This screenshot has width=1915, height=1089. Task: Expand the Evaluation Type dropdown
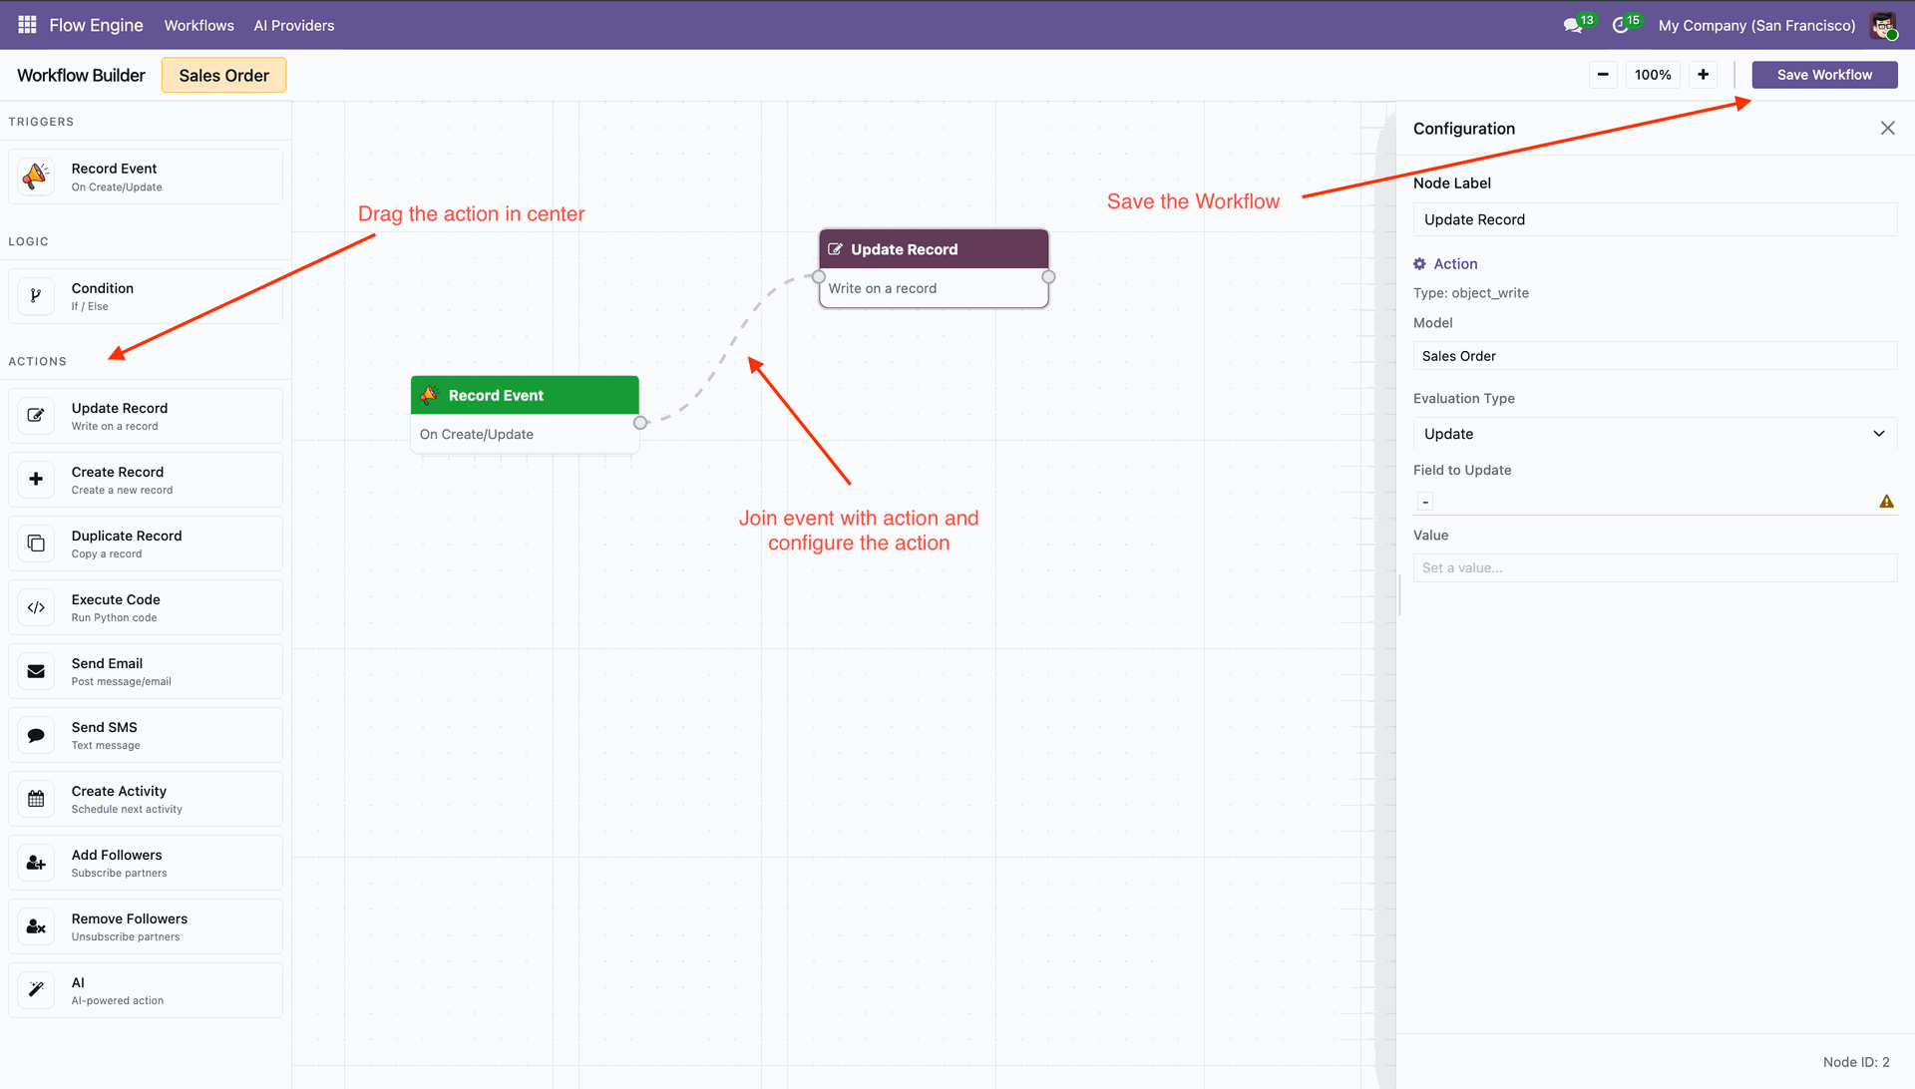[1654, 434]
